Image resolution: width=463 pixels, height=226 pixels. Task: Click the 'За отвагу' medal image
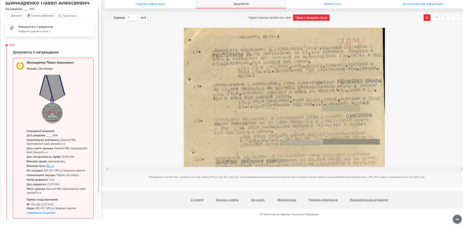click(52, 99)
